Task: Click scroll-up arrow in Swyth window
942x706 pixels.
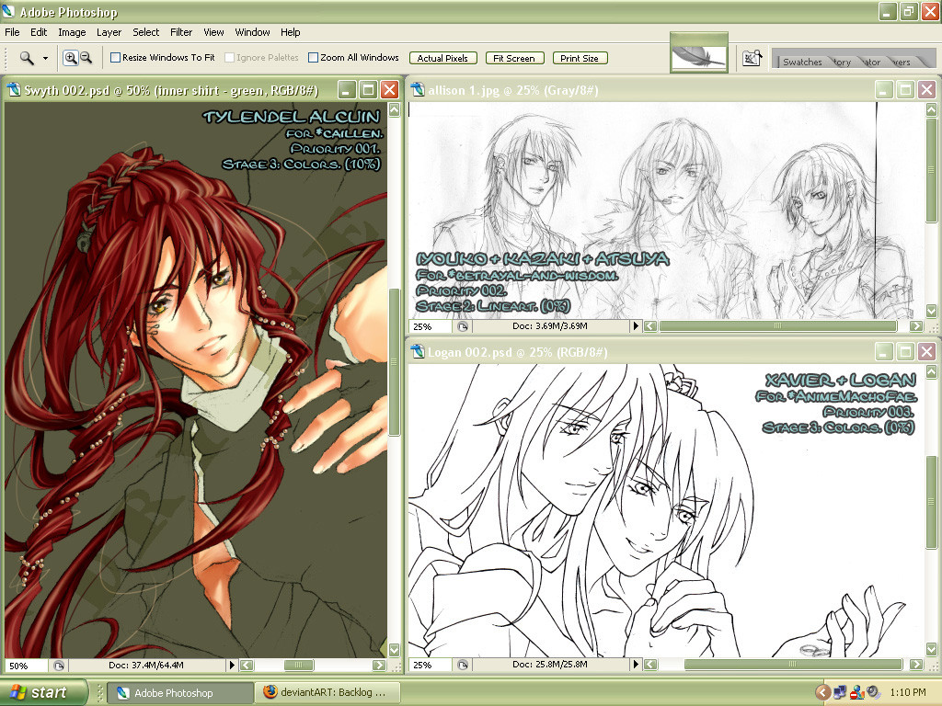Action: [394, 110]
